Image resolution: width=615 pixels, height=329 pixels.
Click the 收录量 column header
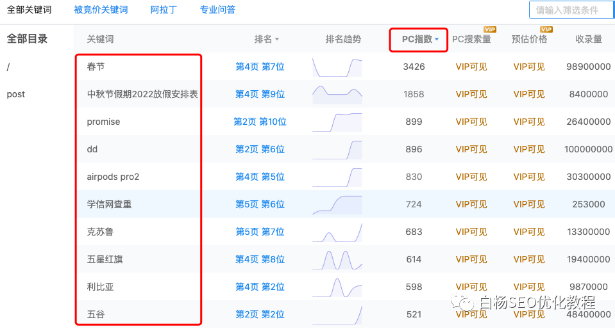(588, 39)
